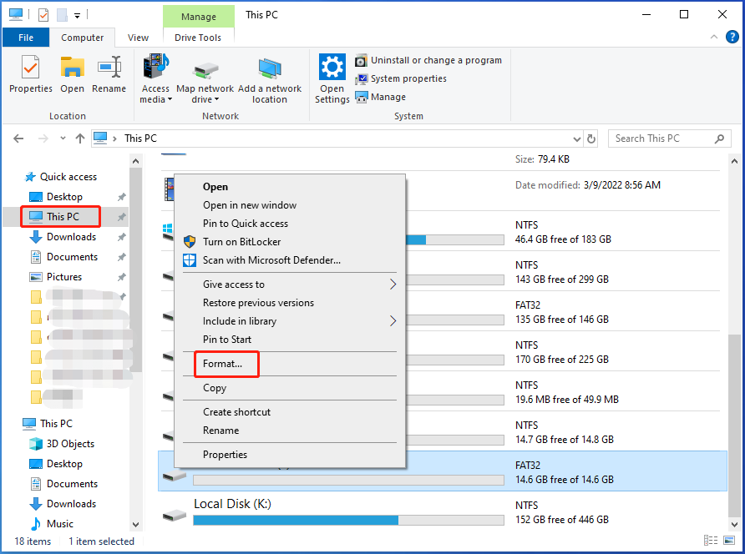The image size is (745, 554).
Task: Click the Search This PC field
Action: [x=669, y=138]
